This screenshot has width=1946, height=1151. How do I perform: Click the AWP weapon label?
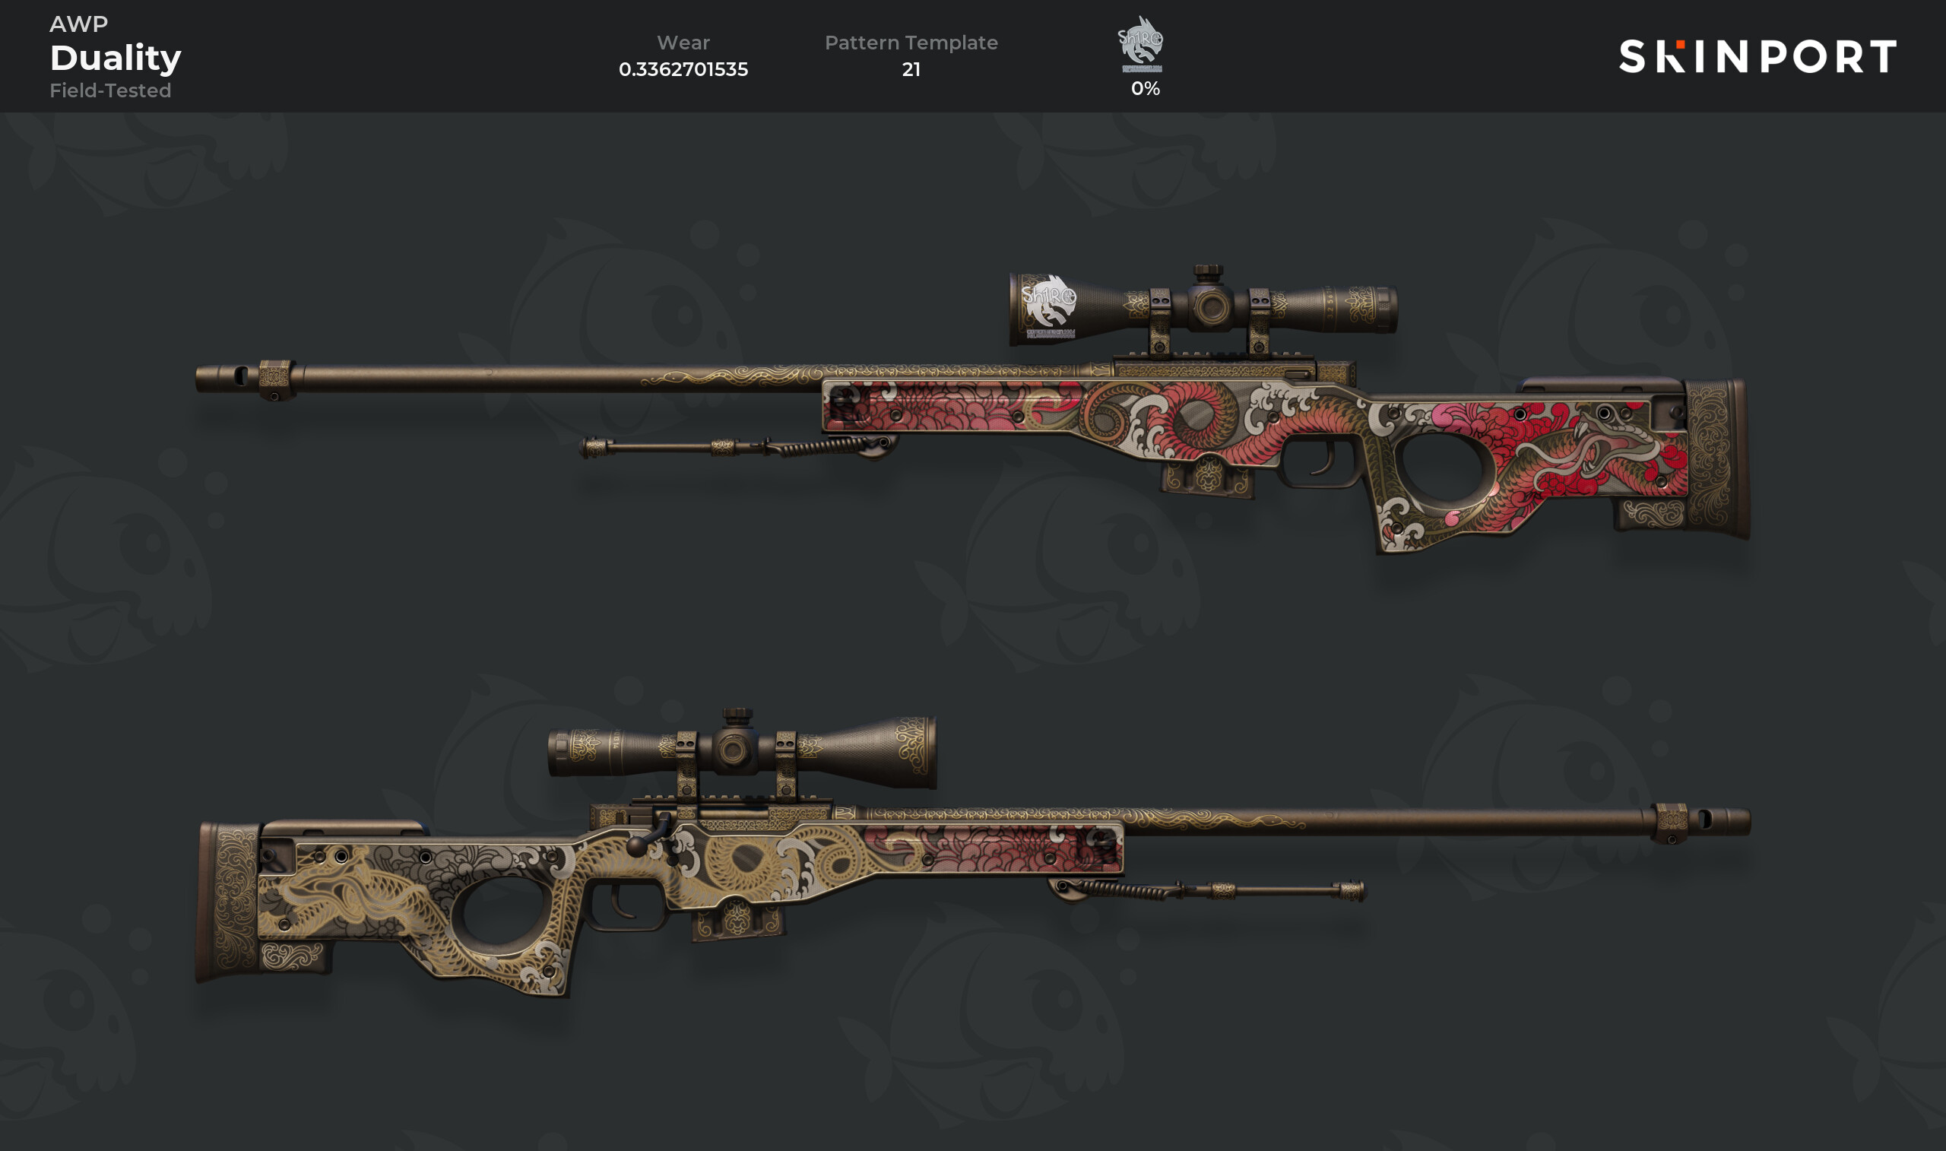tap(78, 24)
